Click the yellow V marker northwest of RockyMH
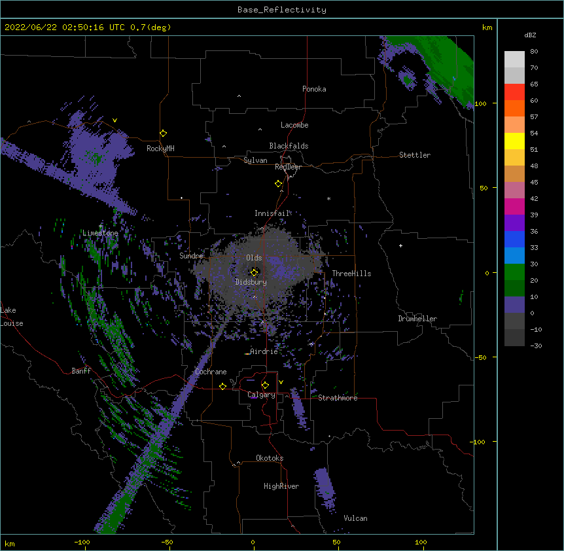The height and width of the screenshot is (551, 564). click(x=115, y=120)
